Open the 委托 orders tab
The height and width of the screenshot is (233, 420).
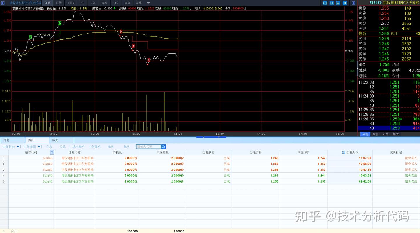tap(37, 140)
